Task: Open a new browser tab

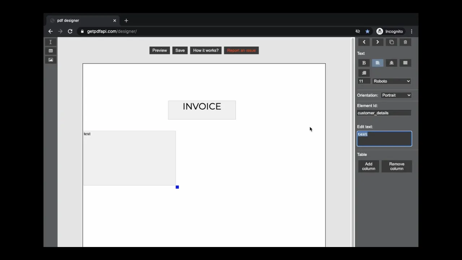Action: click(x=126, y=21)
